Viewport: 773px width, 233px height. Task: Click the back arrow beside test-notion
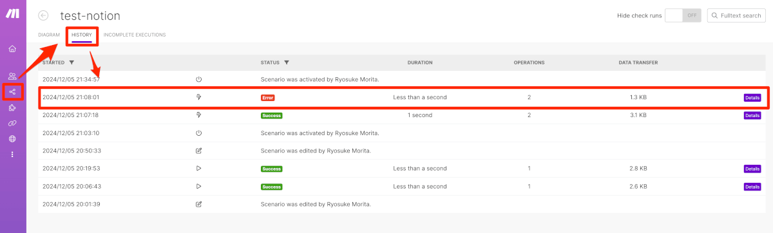pos(44,15)
